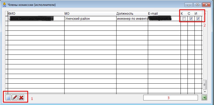Click the add new record icon
This screenshot has height=105, width=214.
[8, 98]
